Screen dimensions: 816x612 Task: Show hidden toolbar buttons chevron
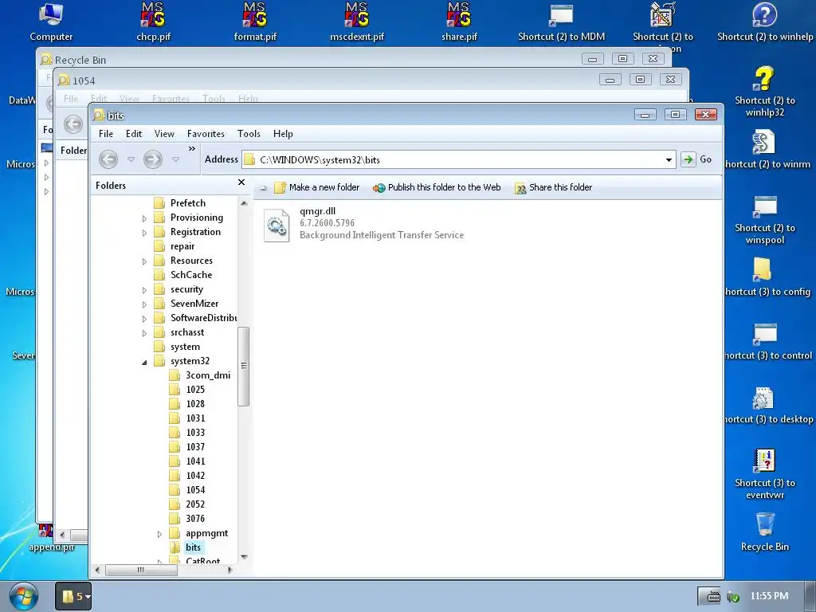[192, 149]
